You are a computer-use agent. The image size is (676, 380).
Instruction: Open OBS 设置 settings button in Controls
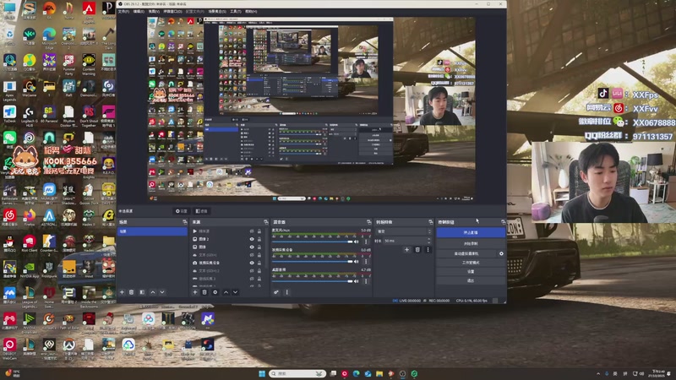click(x=471, y=272)
